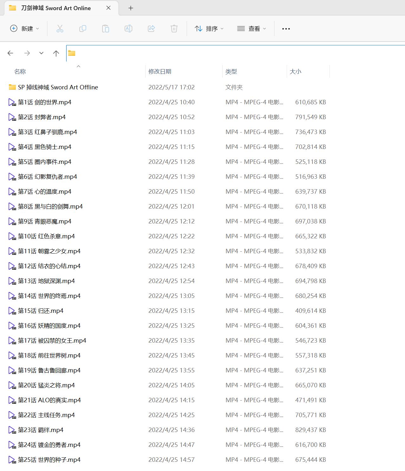Click the size value 829,437 KB

point(310,430)
